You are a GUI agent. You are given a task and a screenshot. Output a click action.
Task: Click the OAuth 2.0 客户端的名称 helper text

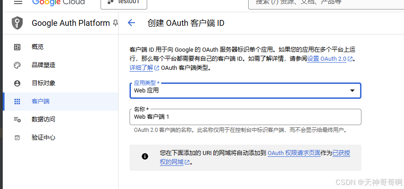click(240, 130)
